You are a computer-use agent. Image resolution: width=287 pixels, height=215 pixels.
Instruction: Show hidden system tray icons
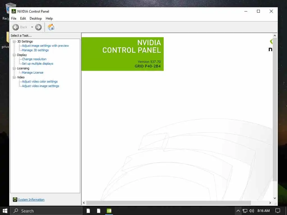238,211
